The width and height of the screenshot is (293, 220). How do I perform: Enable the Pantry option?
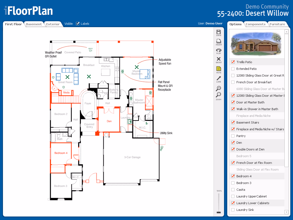pyautogui.click(x=233, y=136)
